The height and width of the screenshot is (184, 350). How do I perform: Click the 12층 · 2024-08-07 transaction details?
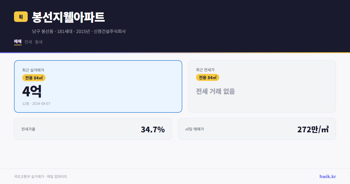(x=36, y=103)
